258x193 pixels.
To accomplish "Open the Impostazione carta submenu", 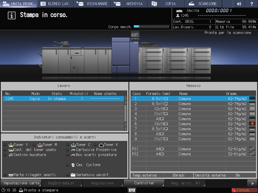I will point(21,183).
